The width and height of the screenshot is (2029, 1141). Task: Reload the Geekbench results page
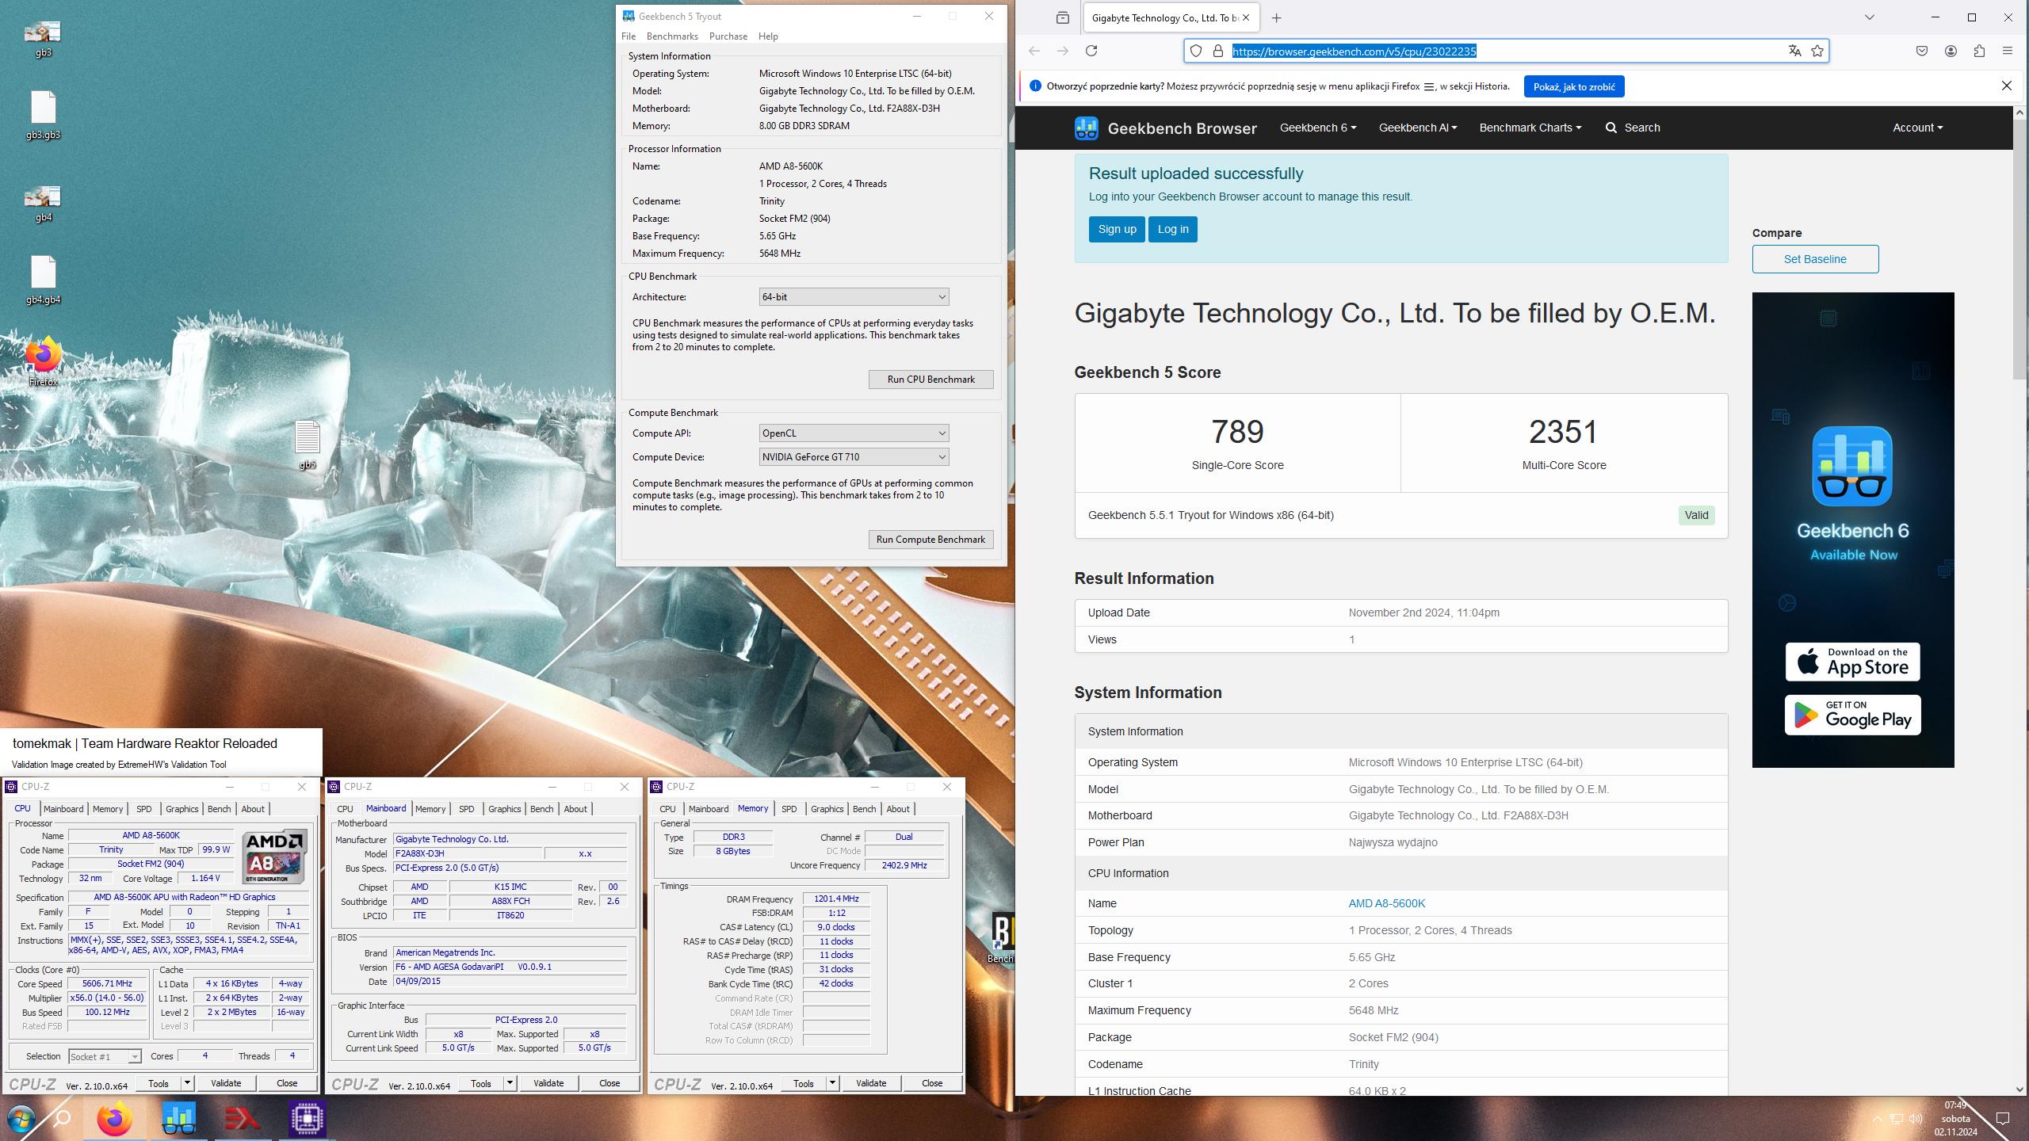point(1091,51)
